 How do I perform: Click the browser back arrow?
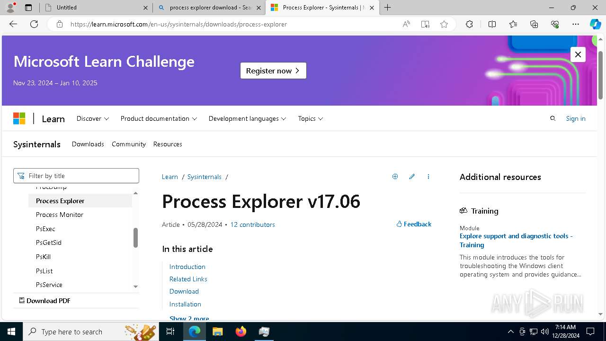[x=13, y=24]
